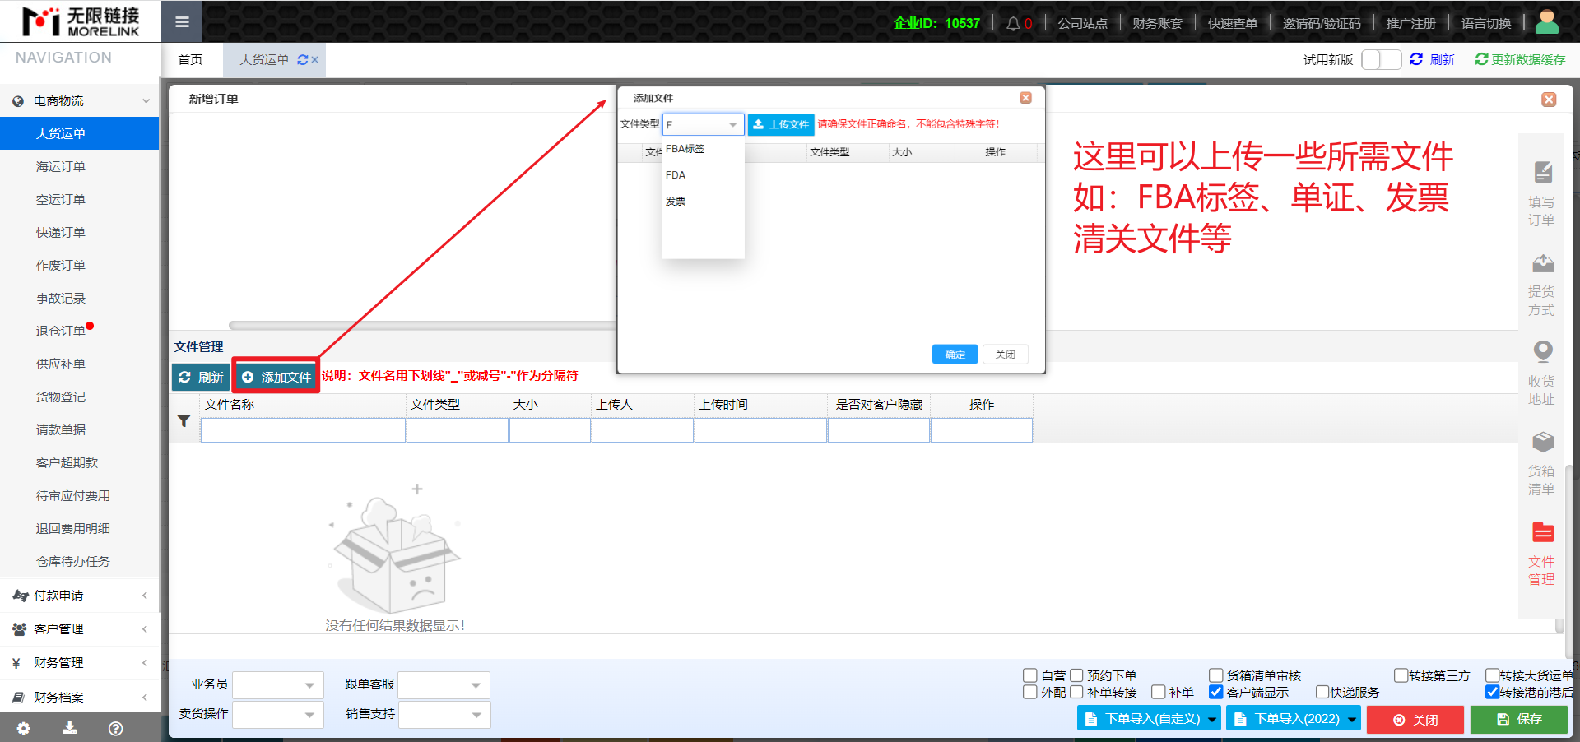Open 快速查单 in the top bar

click(x=1232, y=23)
